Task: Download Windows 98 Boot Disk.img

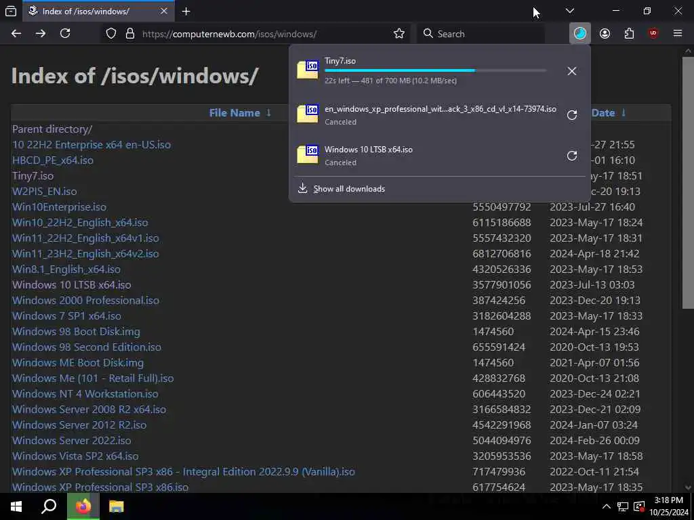Action: [76, 331]
